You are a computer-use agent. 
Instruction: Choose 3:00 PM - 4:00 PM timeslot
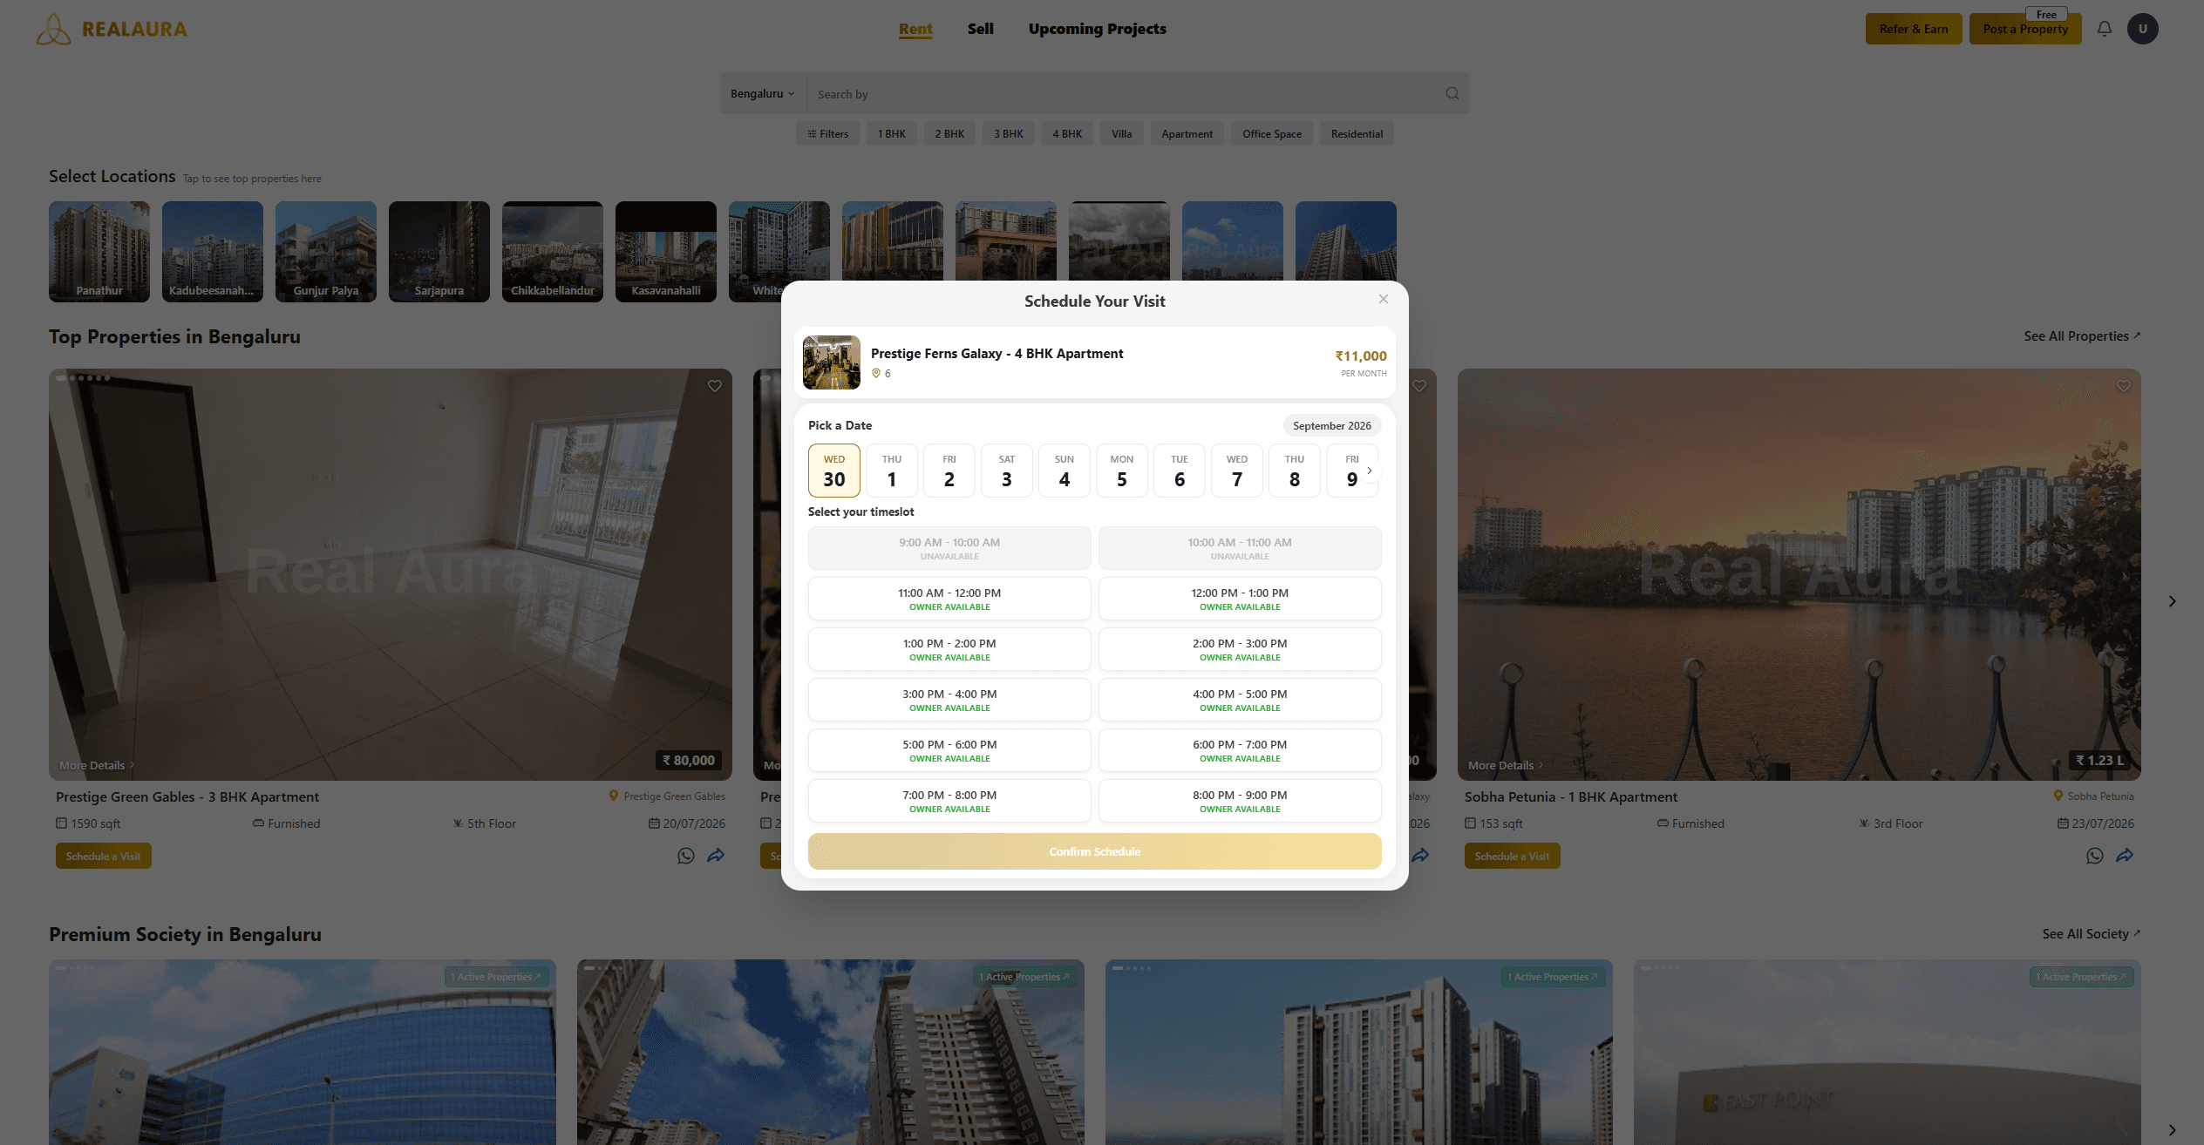(949, 700)
